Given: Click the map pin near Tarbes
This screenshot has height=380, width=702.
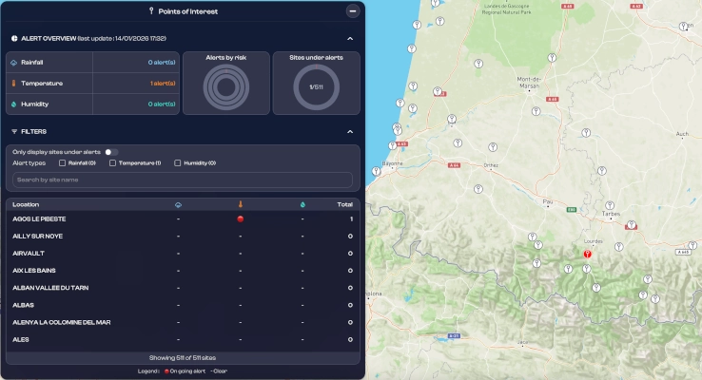Looking at the screenshot, I should tap(610, 205).
